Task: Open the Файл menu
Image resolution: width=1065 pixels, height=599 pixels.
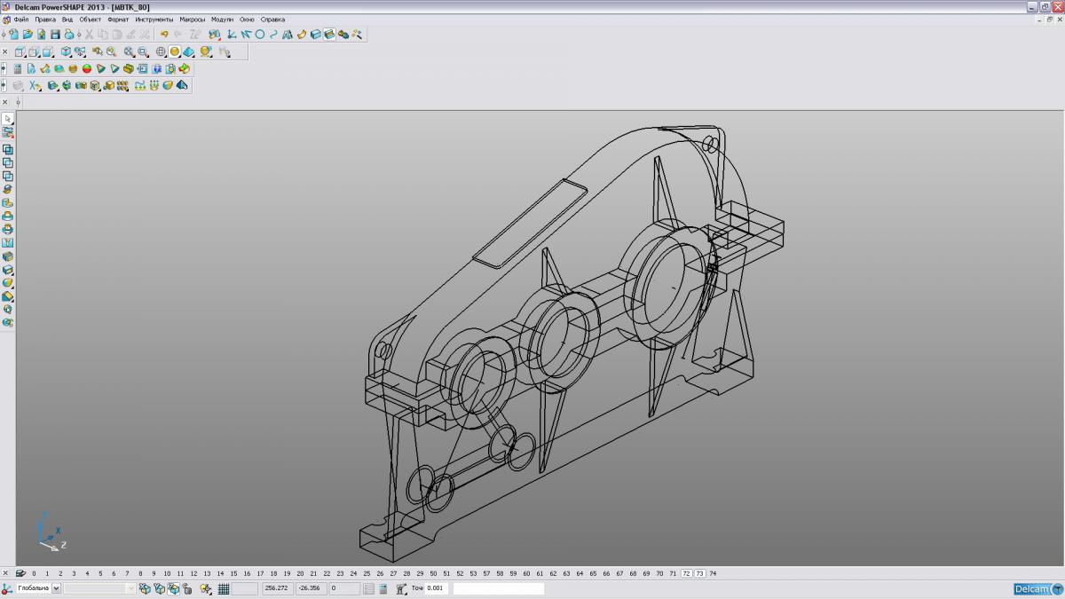Action: pyautogui.click(x=21, y=19)
